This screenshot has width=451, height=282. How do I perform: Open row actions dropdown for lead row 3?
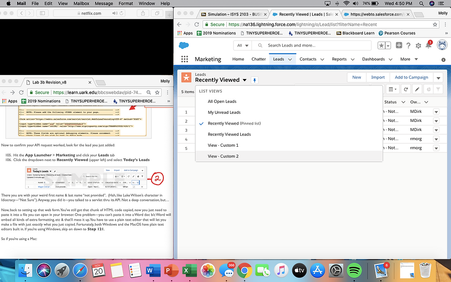(x=436, y=130)
